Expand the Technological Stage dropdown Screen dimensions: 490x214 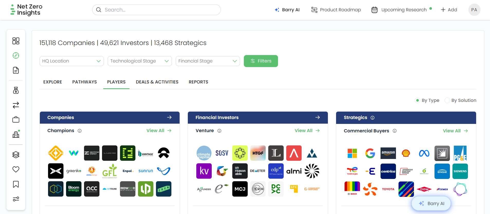[140, 61]
